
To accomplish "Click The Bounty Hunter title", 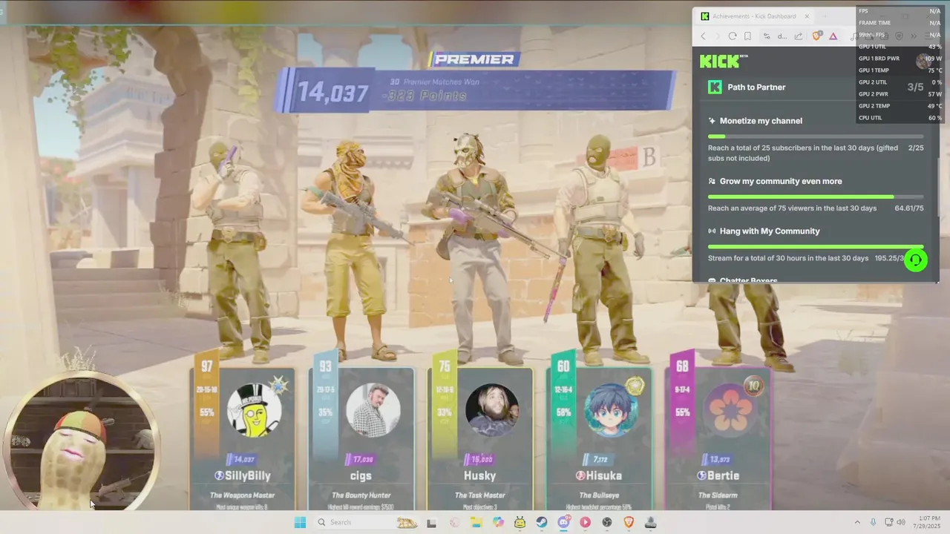I will [361, 495].
